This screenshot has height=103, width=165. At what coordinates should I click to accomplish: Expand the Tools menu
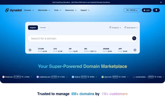pyautogui.click(x=57, y=10)
